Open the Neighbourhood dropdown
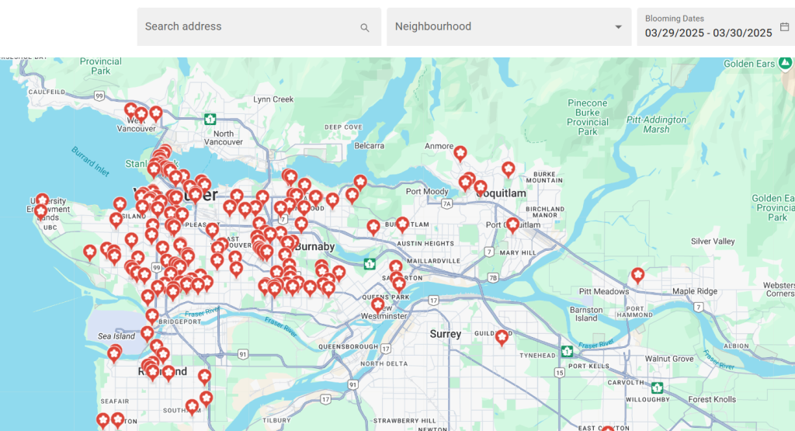This screenshot has height=431, width=795. point(509,27)
